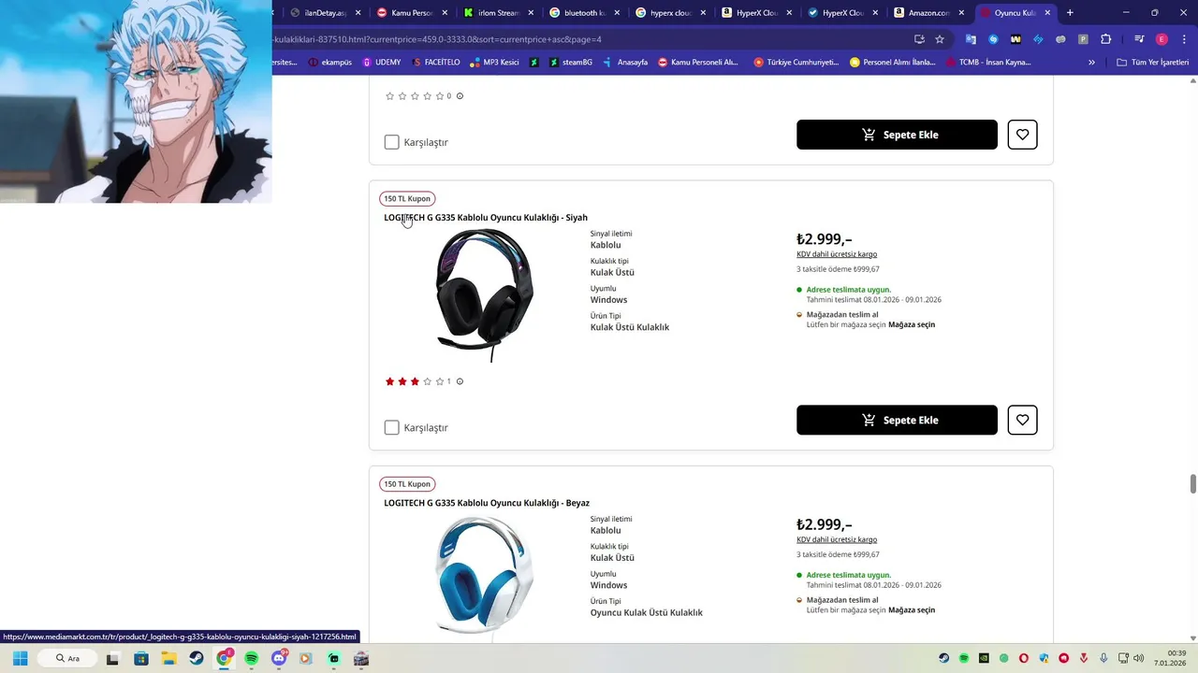Switch to the bluetooth Google search tab

578,13
